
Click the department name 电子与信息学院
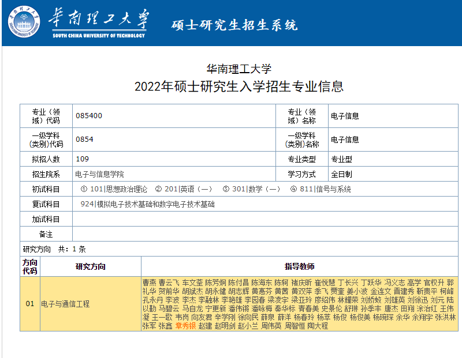99,175
